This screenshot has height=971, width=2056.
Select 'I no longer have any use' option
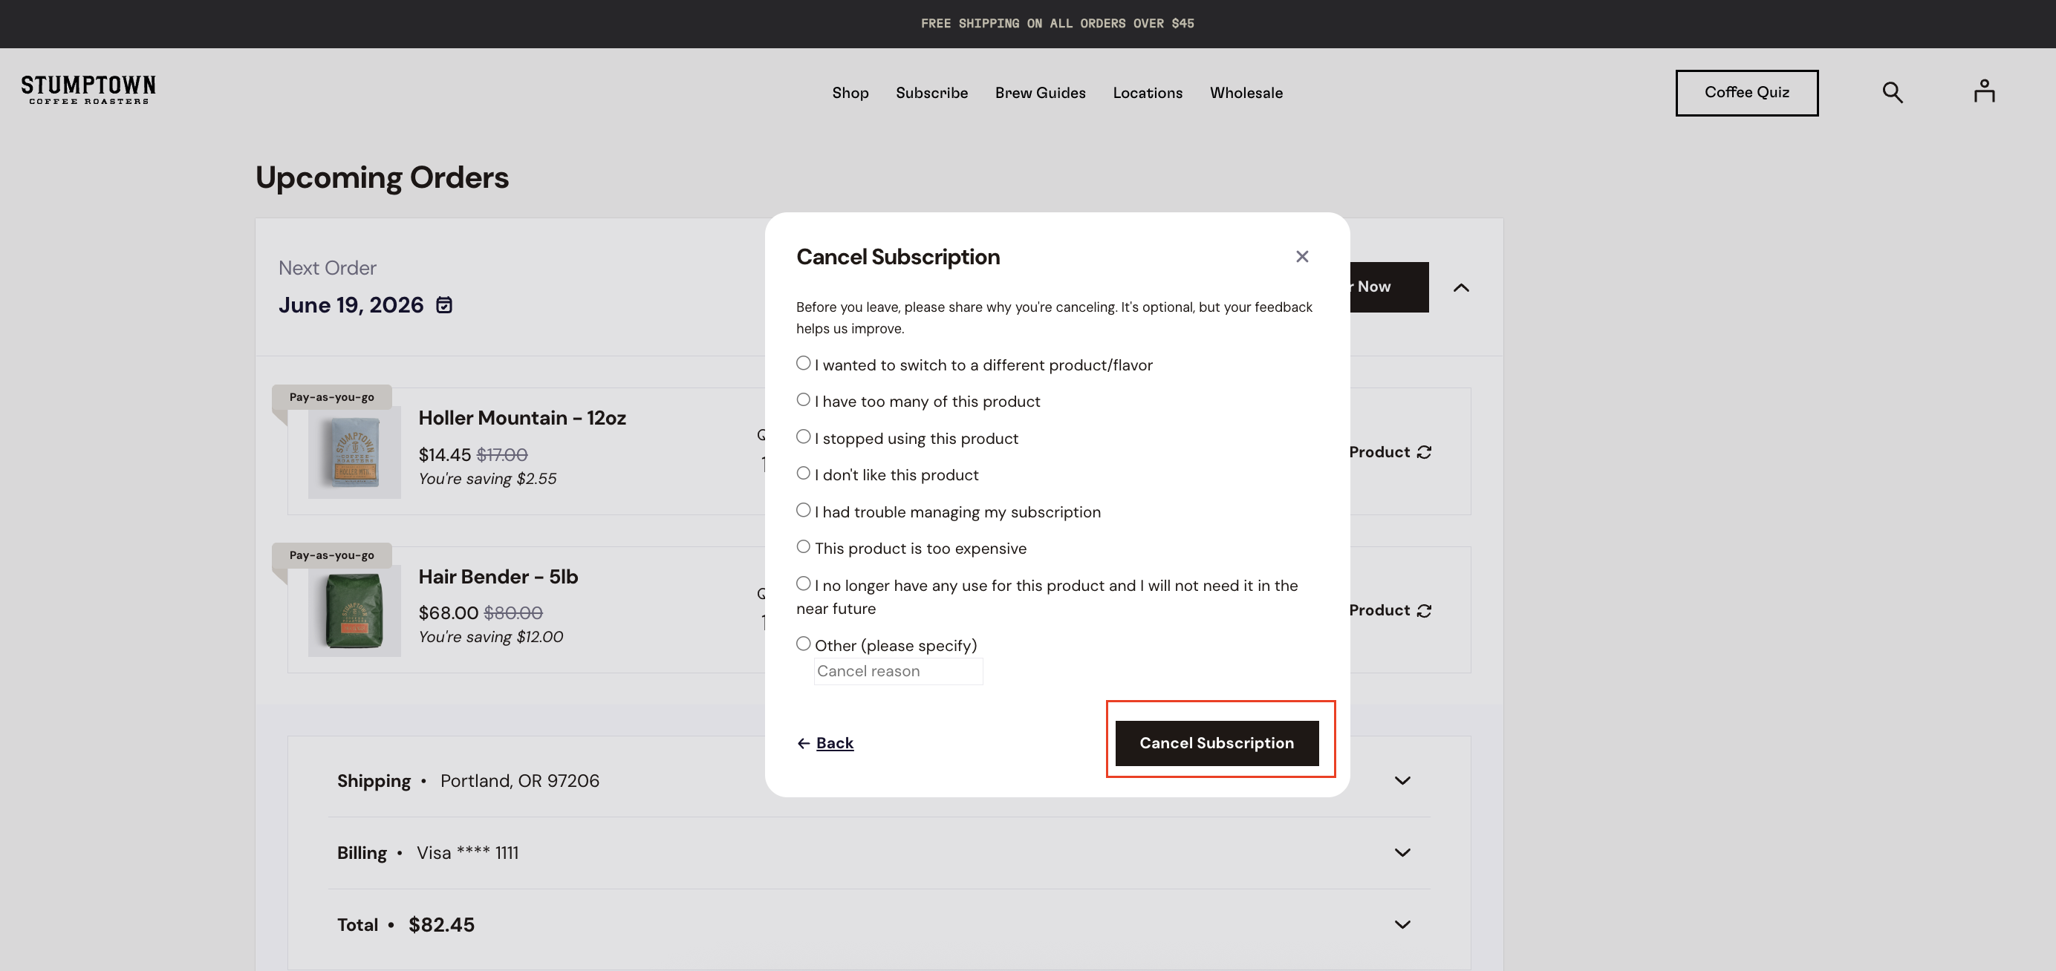tap(803, 583)
